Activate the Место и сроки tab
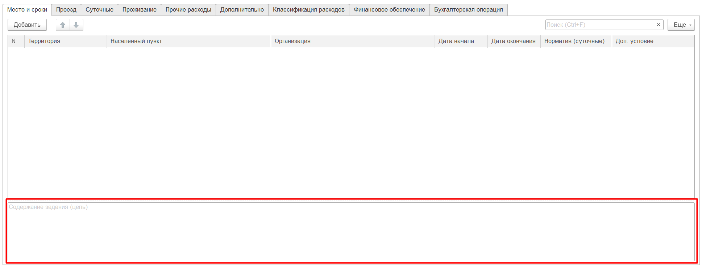 click(x=27, y=10)
